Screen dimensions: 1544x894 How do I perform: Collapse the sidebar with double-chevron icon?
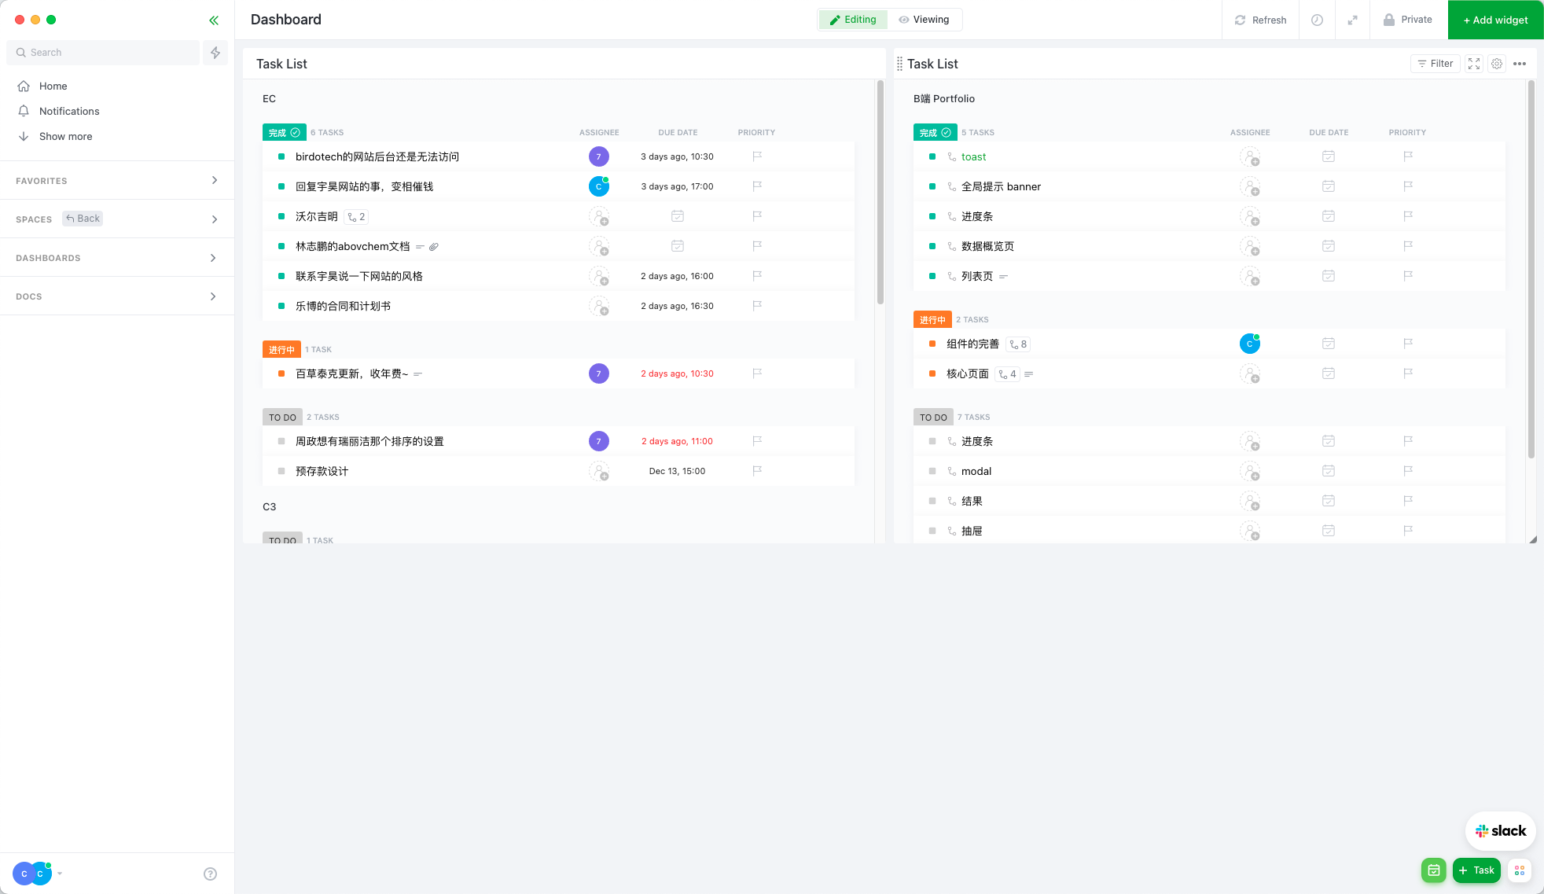pyautogui.click(x=214, y=20)
